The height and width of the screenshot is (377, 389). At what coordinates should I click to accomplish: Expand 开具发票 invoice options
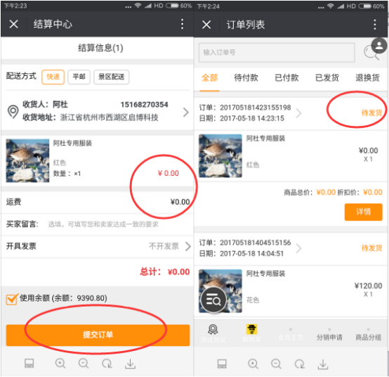[x=188, y=246]
